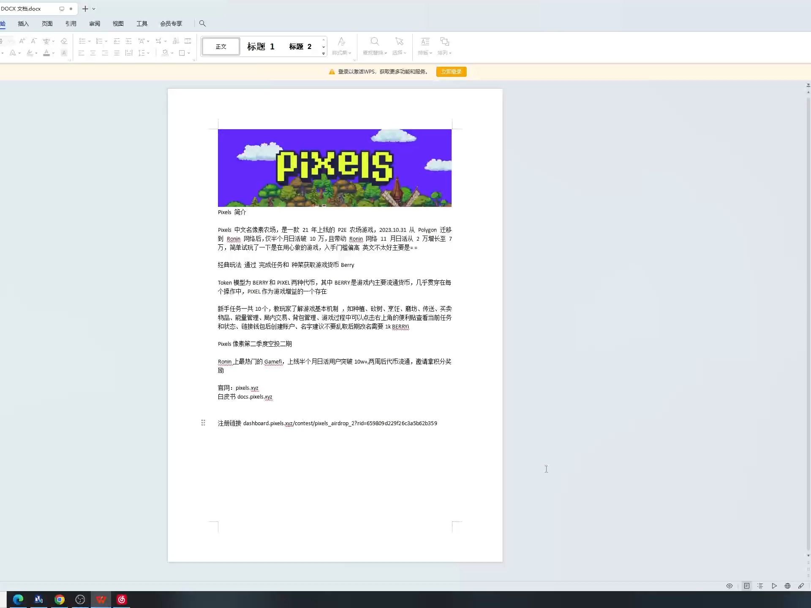Open writing mode pen icon
This screenshot has height=608, width=811.
pyautogui.click(x=801, y=586)
